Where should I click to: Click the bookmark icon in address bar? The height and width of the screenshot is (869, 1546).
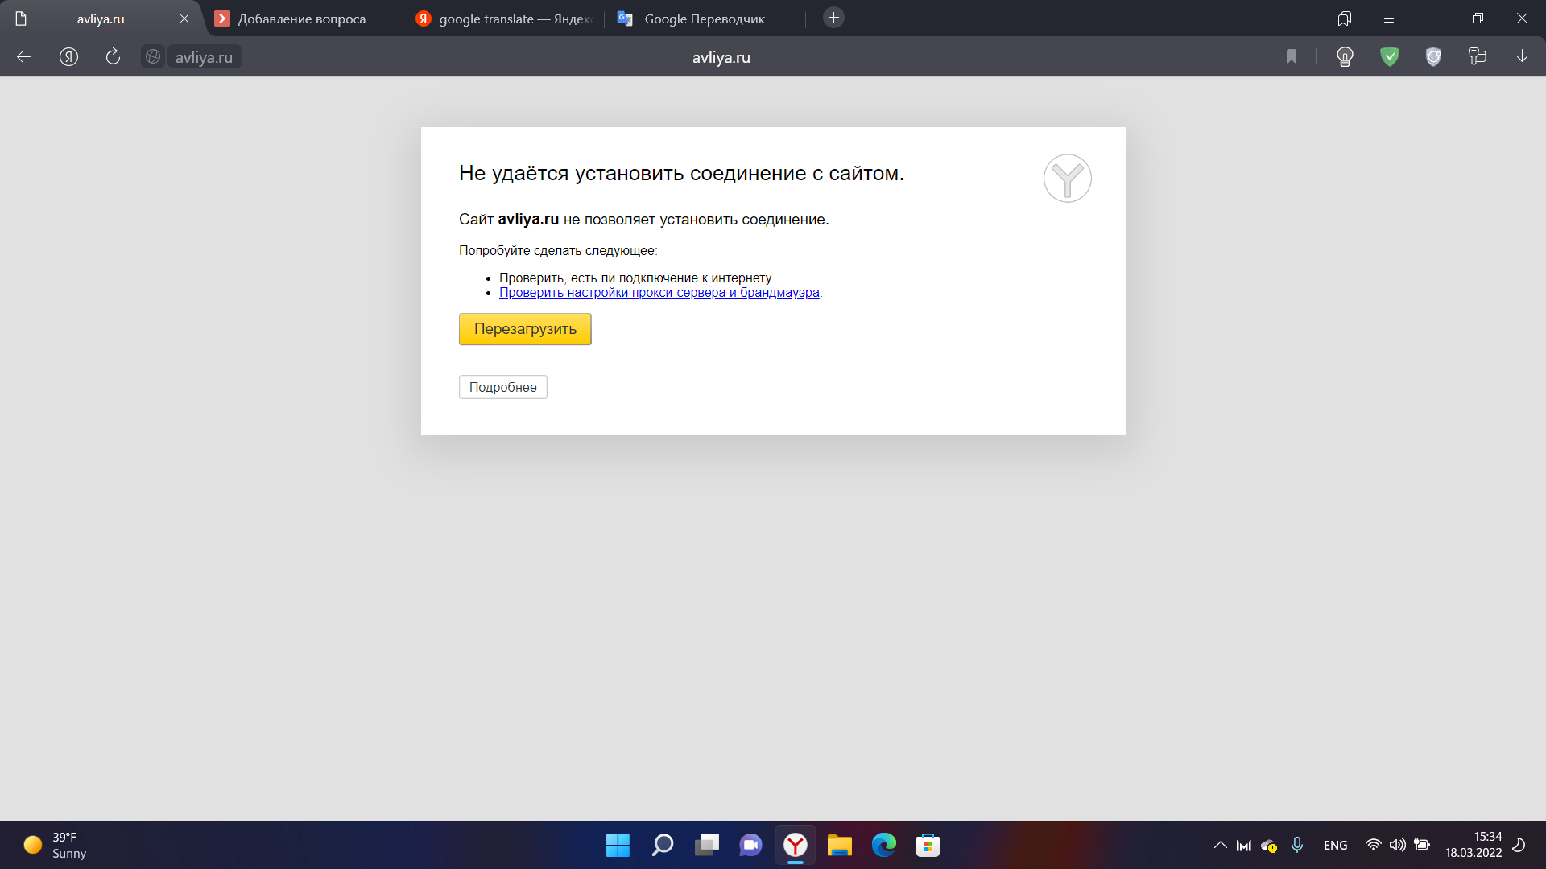1292,56
